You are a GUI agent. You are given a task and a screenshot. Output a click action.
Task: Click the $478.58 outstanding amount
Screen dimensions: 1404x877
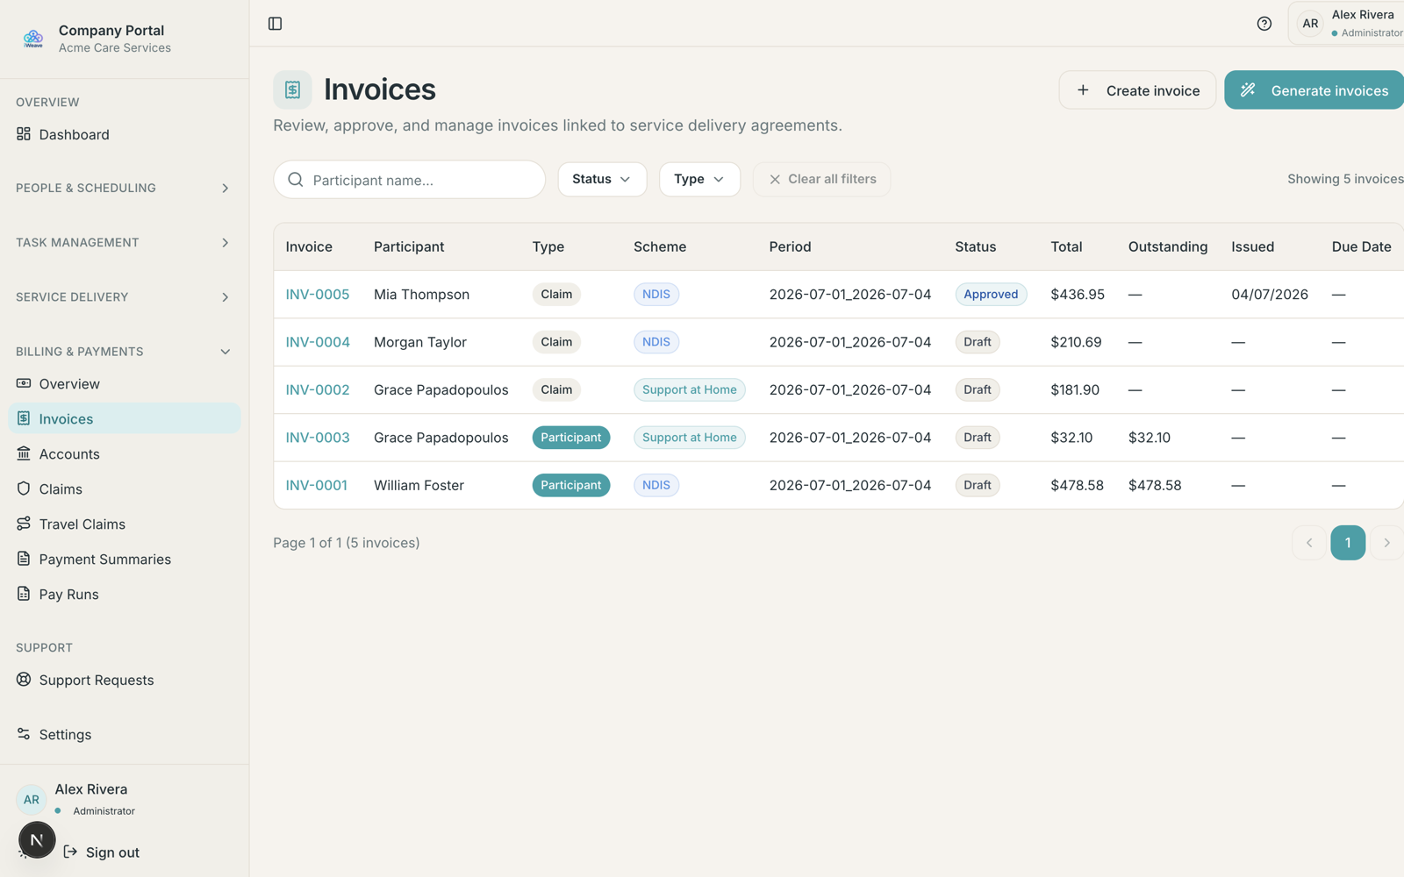pyautogui.click(x=1155, y=485)
